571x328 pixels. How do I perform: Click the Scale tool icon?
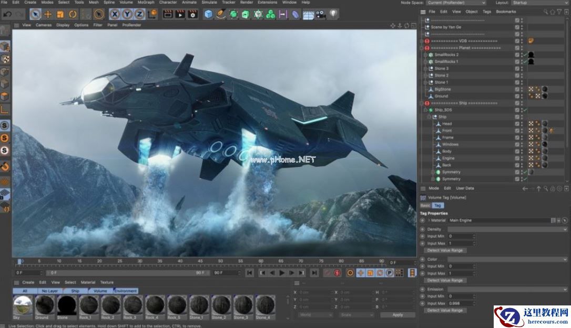pyautogui.click(x=60, y=14)
